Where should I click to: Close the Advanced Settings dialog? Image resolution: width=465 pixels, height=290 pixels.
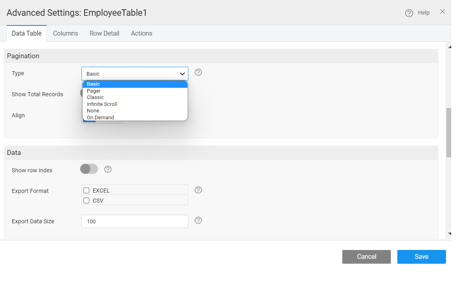point(442,12)
